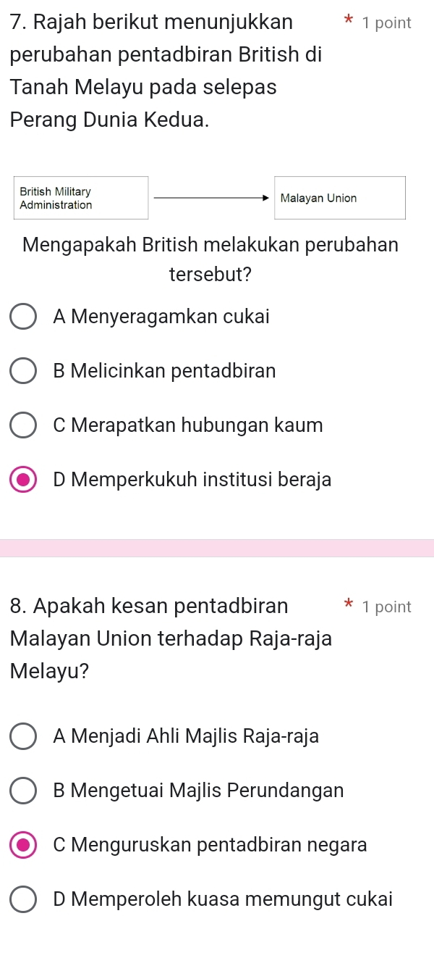The width and height of the screenshot is (434, 958).
Task: Choose A Menjadi Ahli Majlis Raja-raja
Action: (24, 736)
